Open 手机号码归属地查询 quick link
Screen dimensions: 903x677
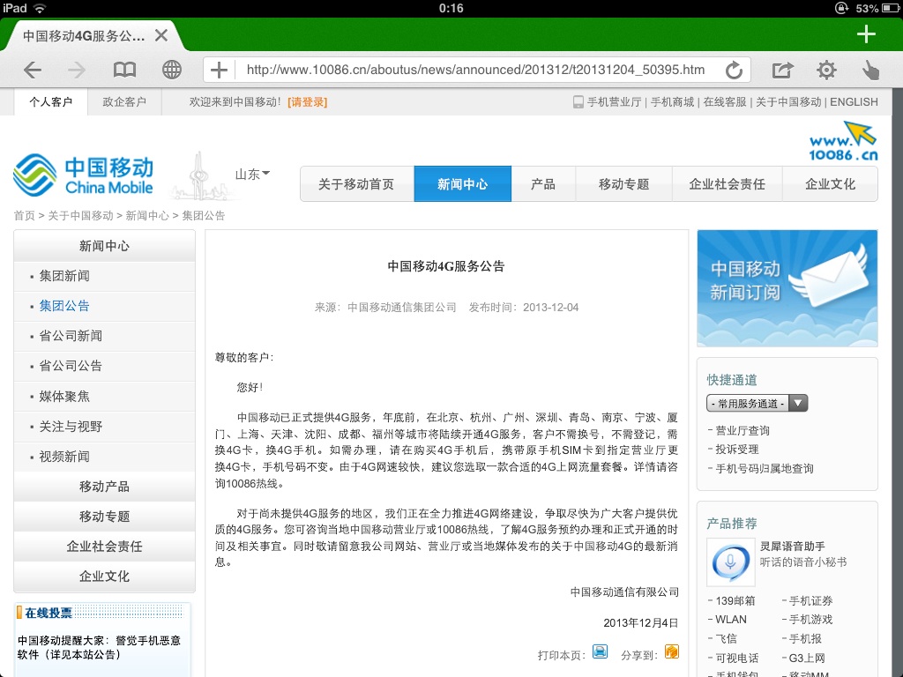765,469
